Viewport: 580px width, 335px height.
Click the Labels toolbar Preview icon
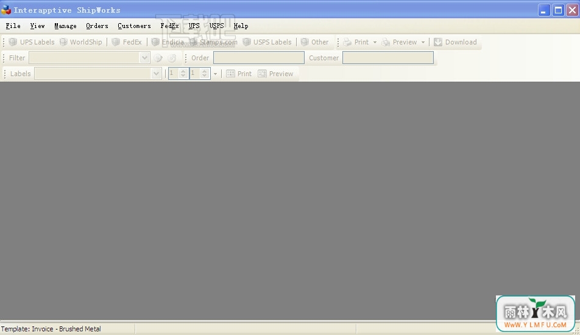pyautogui.click(x=262, y=74)
